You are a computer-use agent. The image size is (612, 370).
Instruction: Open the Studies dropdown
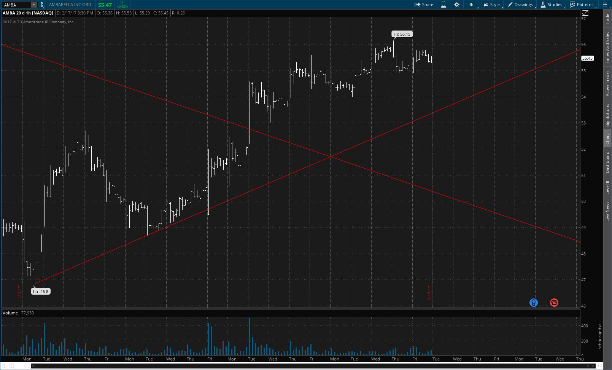coord(552,5)
